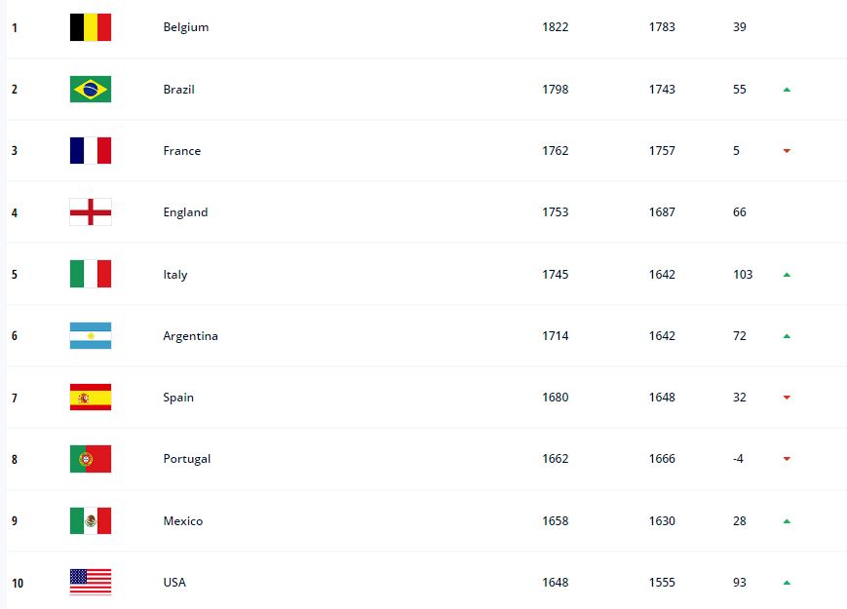Click the Italy flag icon
Viewport: 847px width, 609px height.
pos(91,274)
